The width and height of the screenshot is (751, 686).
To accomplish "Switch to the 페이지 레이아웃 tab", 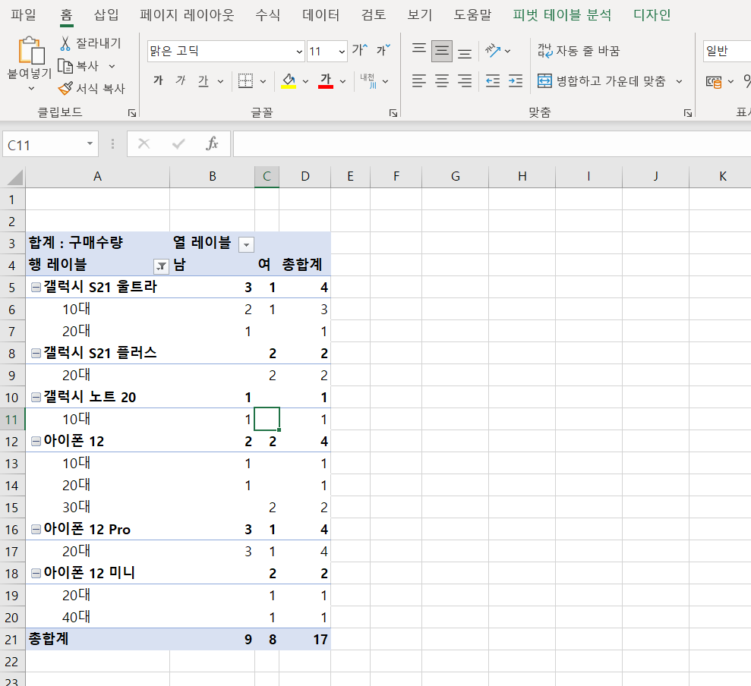I will (x=187, y=15).
